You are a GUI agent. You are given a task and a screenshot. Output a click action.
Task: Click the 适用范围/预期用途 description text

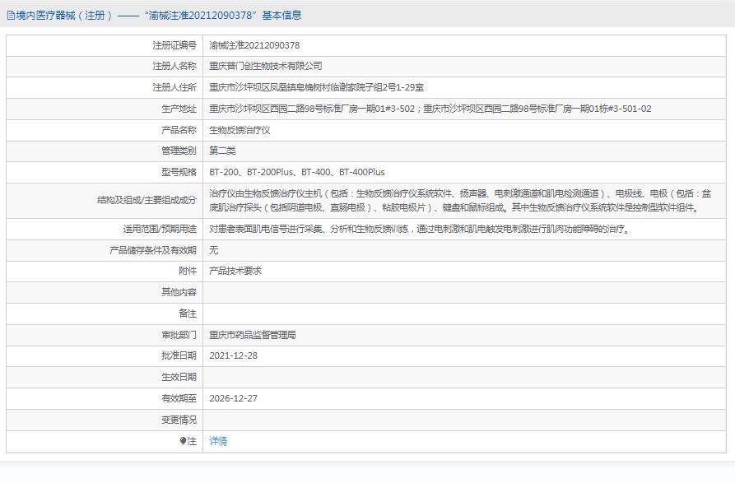419,229
